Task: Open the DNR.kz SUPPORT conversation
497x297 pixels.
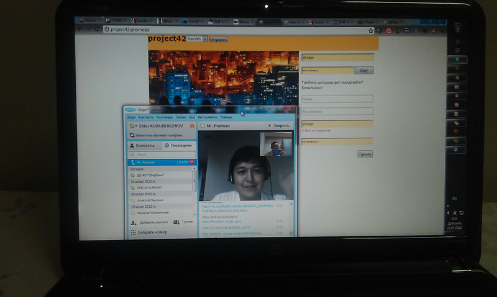Action: tap(160, 187)
